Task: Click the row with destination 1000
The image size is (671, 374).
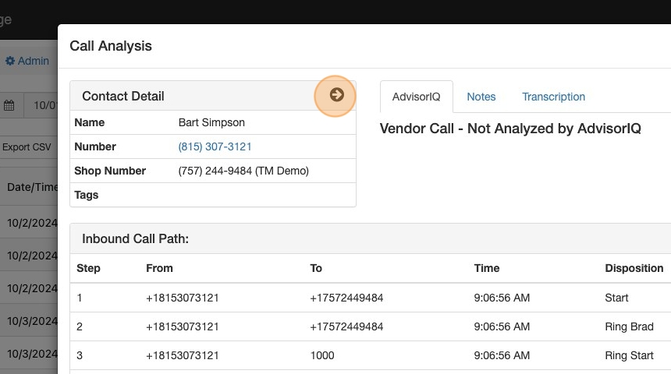Action: 321,355
